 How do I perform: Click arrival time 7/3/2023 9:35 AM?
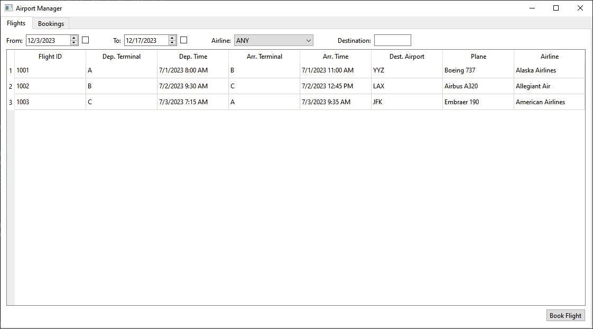[x=336, y=102]
